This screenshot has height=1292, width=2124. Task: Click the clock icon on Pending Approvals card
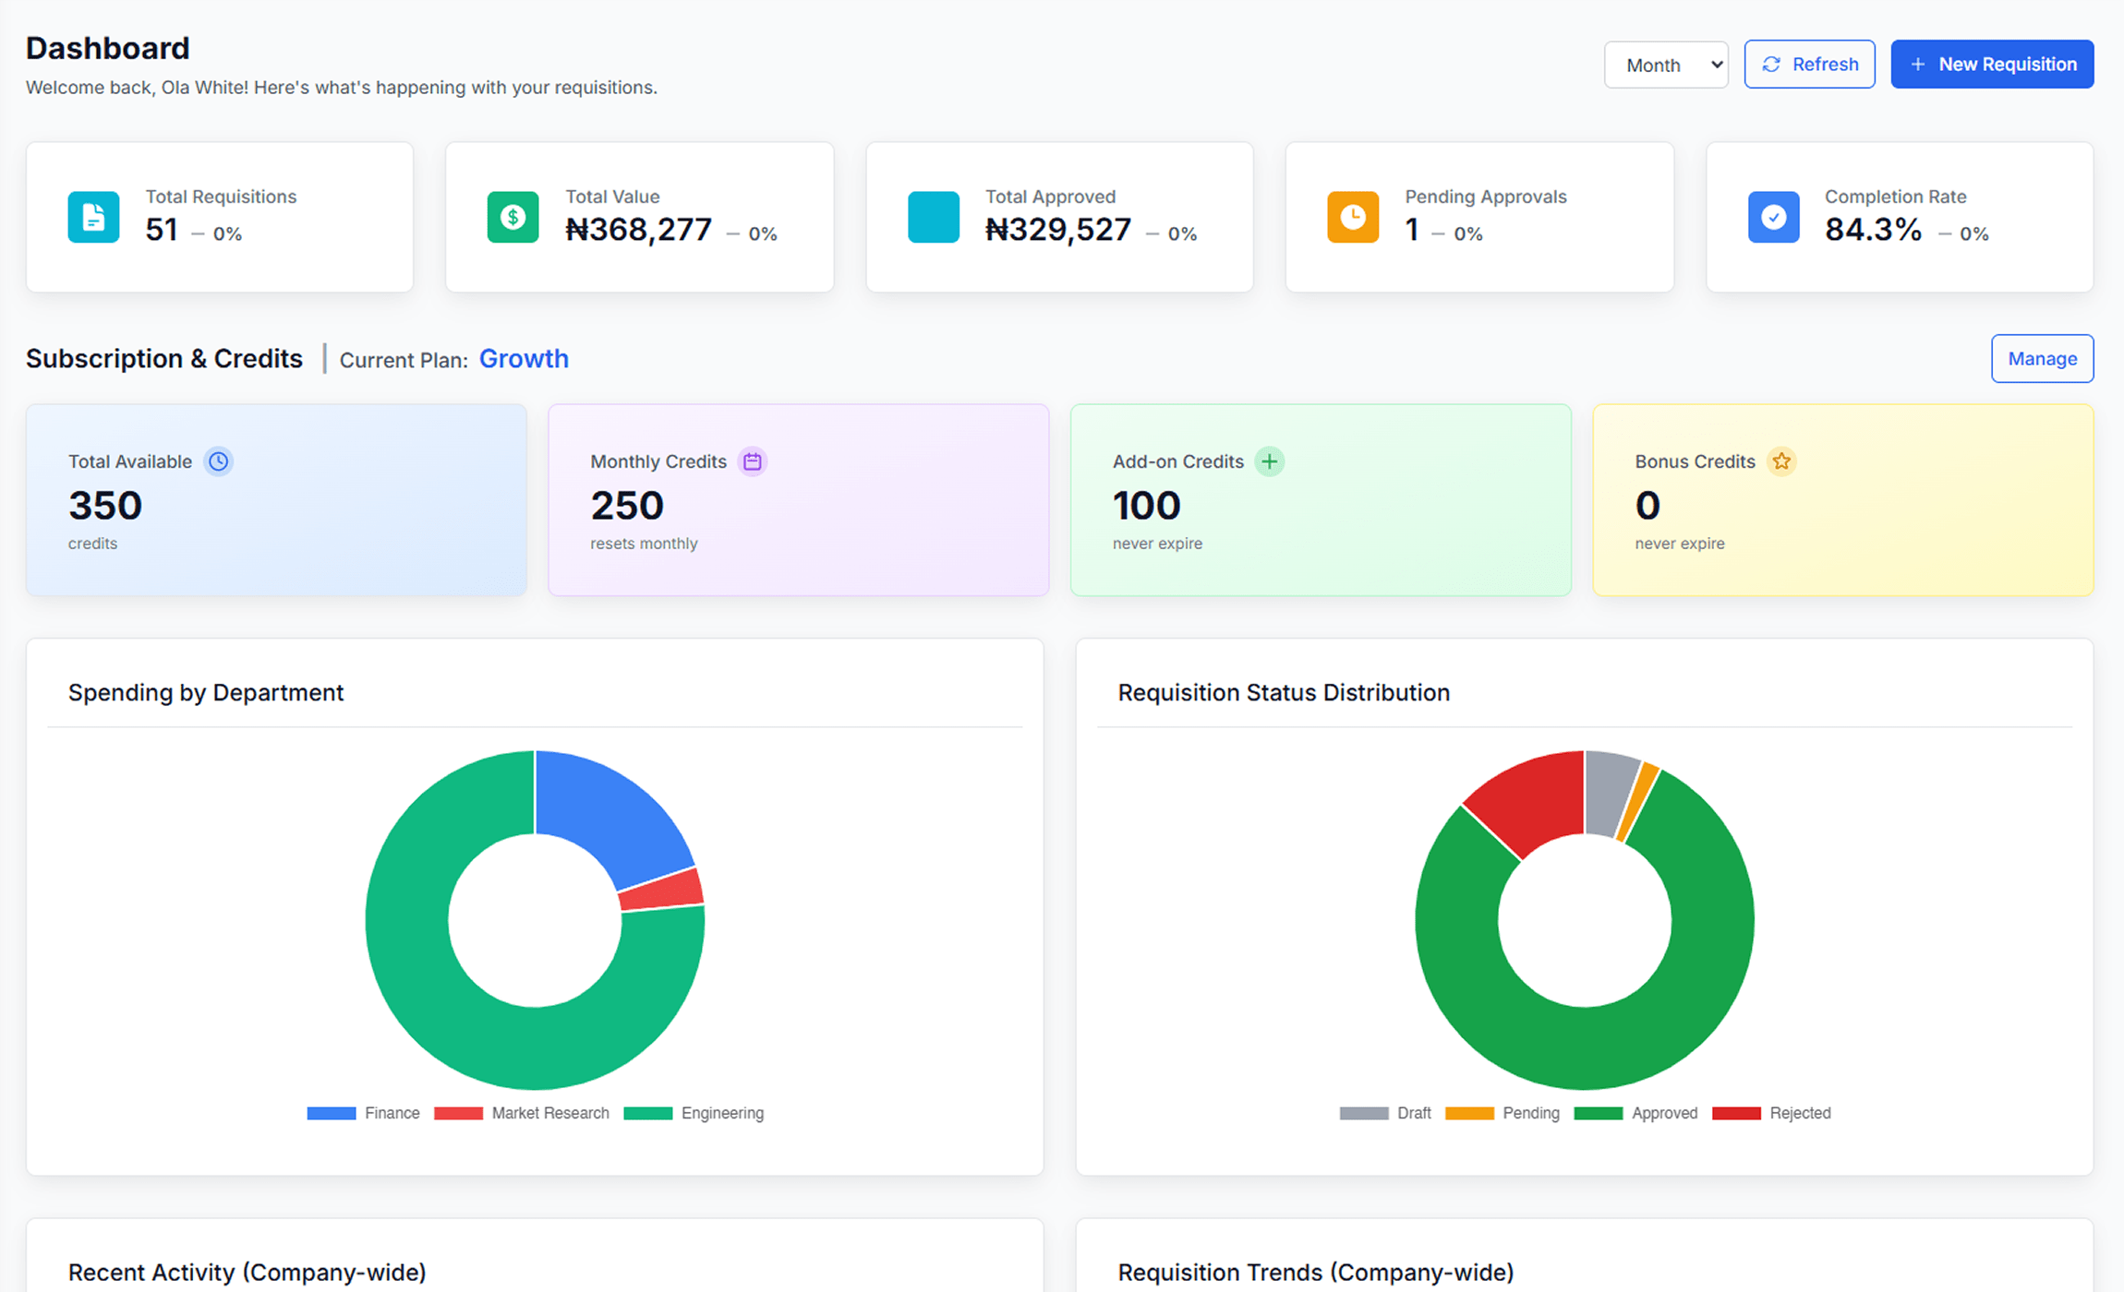click(x=1353, y=217)
